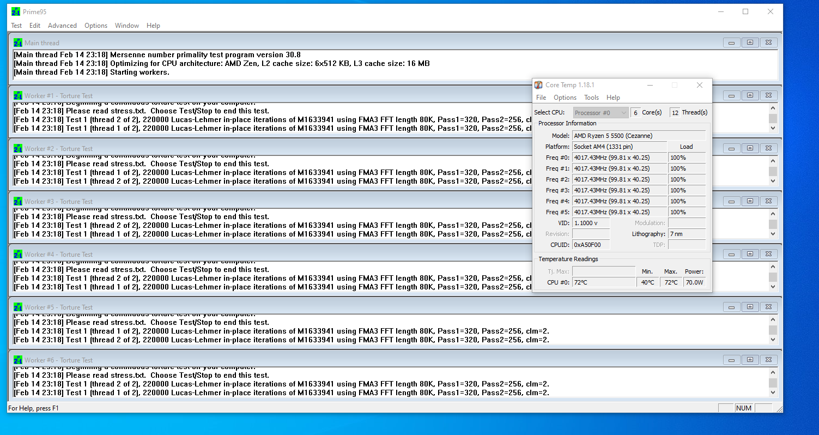This screenshot has width=819, height=435.
Task: Minimize the Worker #3 child window
Action: pyautogui.click(x=731, y=201)
